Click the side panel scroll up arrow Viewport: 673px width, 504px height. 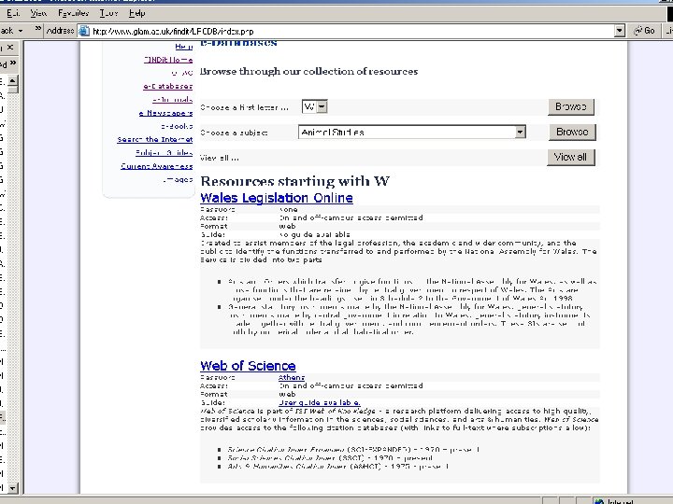(x=13, y=80)
